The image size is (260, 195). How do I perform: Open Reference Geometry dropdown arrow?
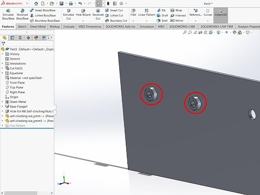pyautogui.click(x=196, y=21)
